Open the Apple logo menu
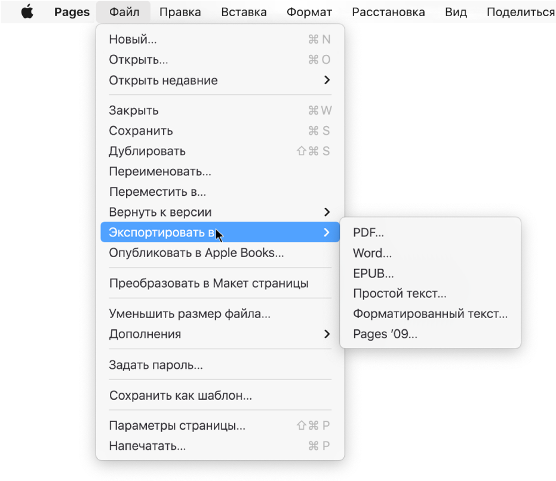 pyautogui.click(x=27, y=12)
